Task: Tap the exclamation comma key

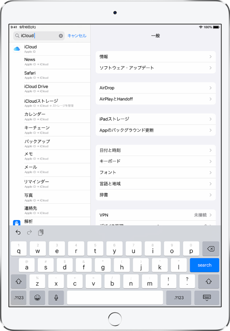Action: pos(168,281)
